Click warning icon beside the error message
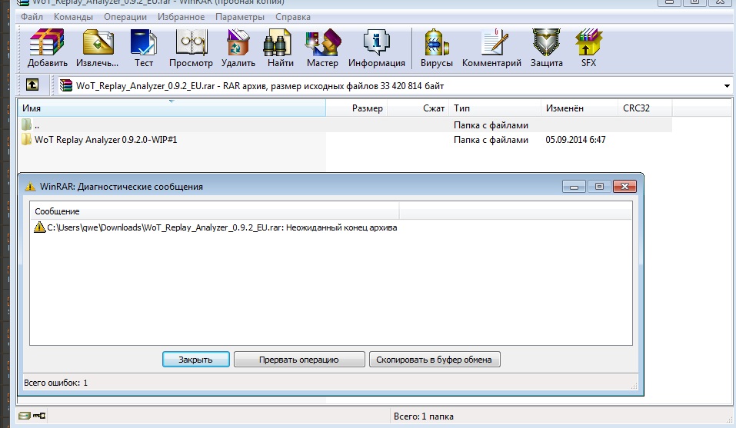This screenshot has width=736, height=428. point(40,227)
